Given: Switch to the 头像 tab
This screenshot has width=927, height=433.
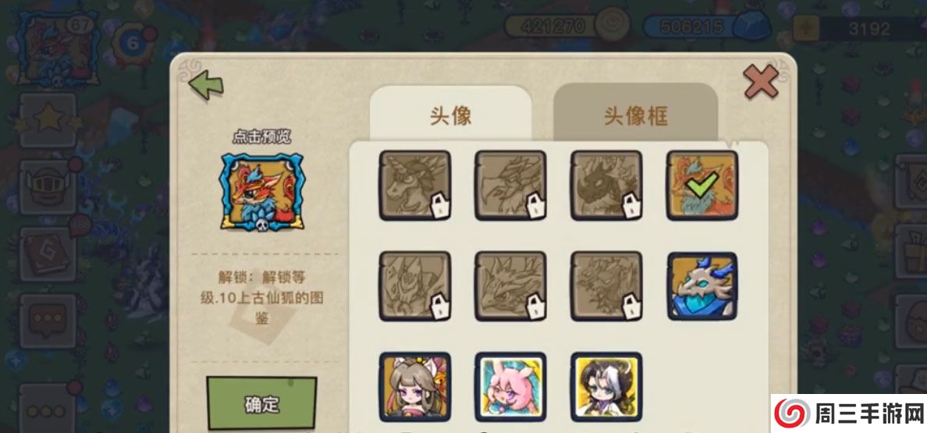Looking at the screenshot, I should [x=450, y=115].
